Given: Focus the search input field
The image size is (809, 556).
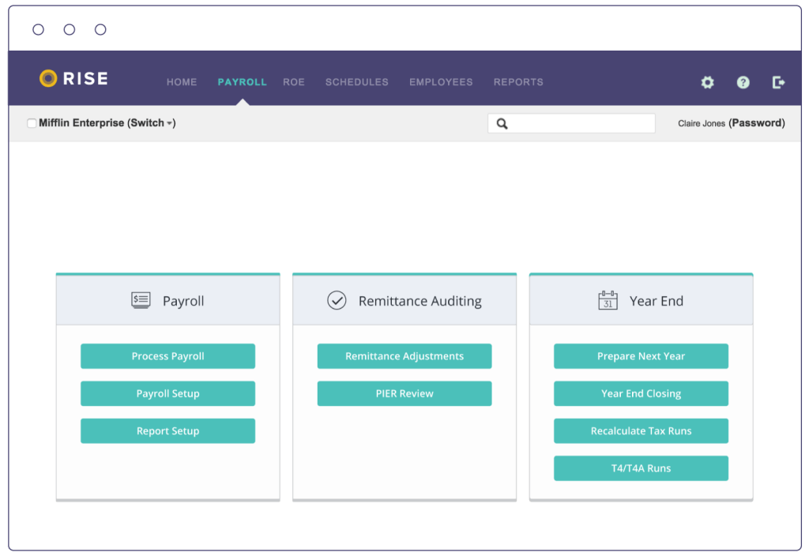Looking at the screenshot, I should tap(572, 124).
